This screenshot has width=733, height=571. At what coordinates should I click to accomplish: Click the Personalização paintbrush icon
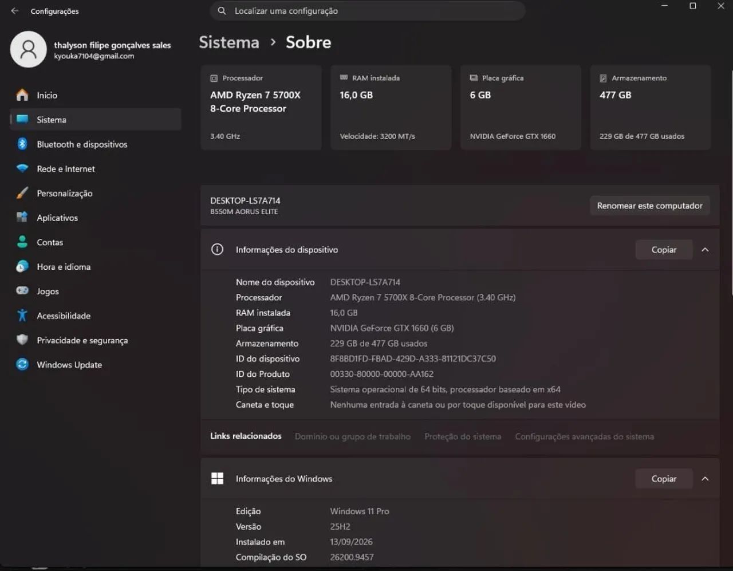point(22,193)
